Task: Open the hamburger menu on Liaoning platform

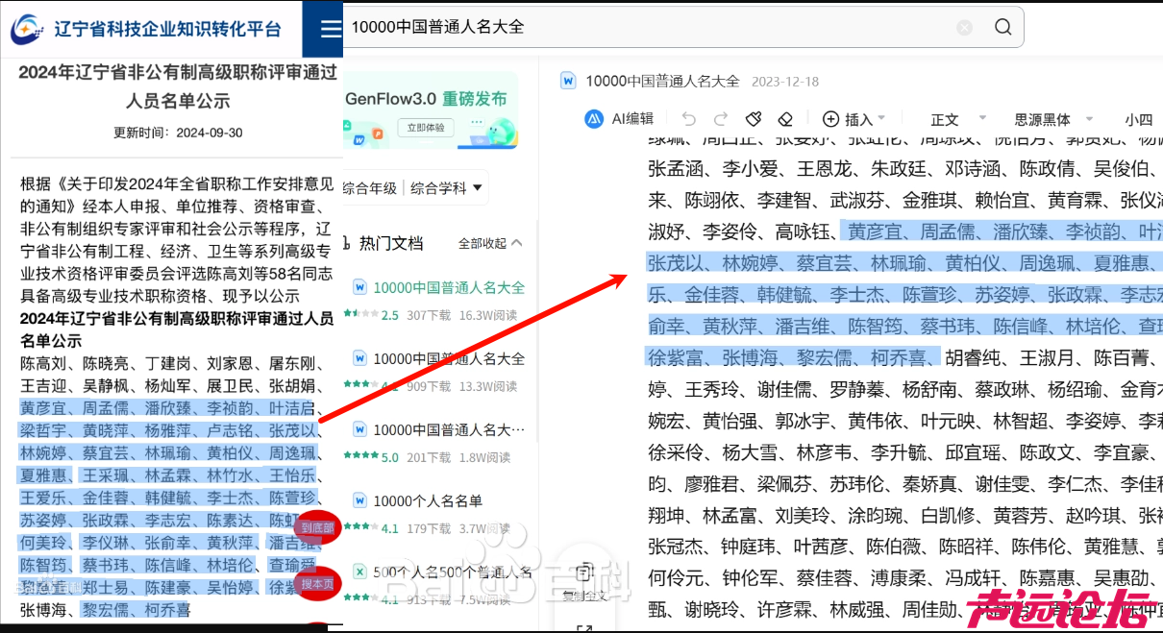Action: click(x=331, y=29)
